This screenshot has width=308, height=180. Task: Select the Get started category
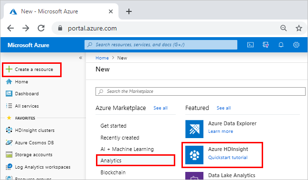point(113,126)
